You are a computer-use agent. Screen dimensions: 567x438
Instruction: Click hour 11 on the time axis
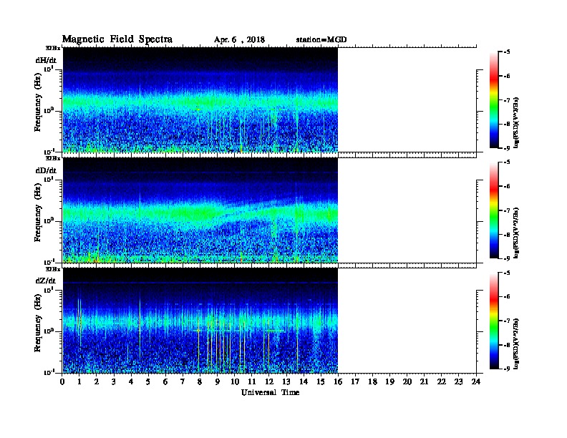coord(252,382)
